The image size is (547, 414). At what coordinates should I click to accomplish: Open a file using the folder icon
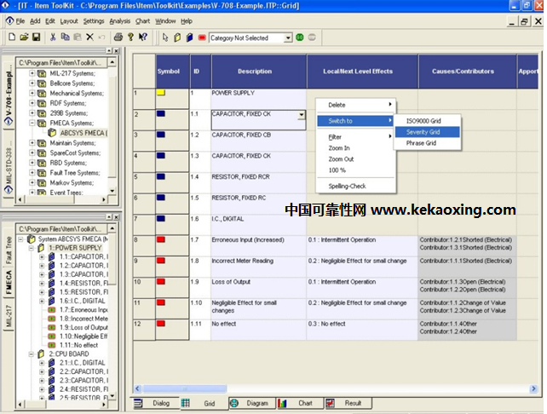click(x=24, y=37)
